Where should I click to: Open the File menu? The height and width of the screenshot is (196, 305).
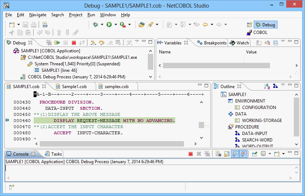(9, 15)
